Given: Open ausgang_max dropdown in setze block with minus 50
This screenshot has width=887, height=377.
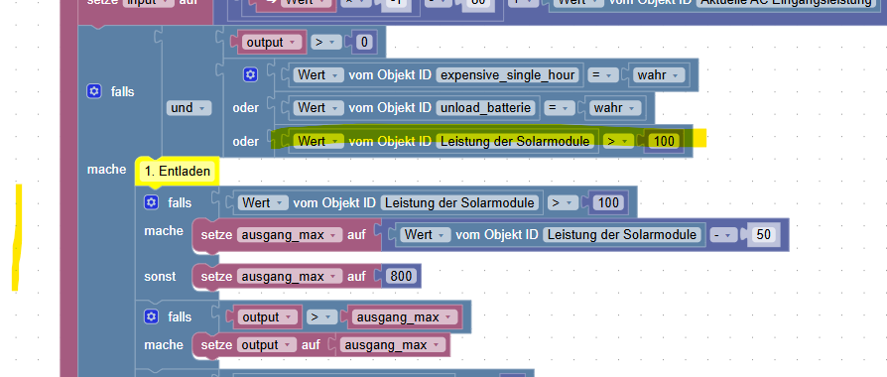Looking at the screenshot, I should click(x=290, y=234).
